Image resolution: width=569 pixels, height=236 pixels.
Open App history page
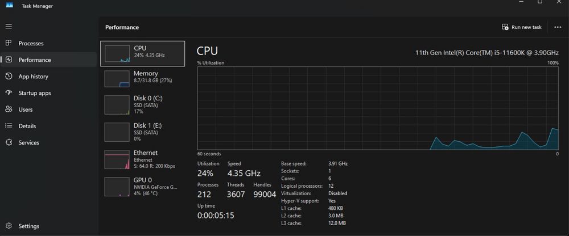(x=34, y=77)
